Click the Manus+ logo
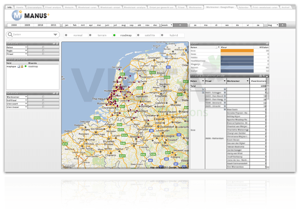301x215 pixels. pyautogui.click(x=30, y=15)
